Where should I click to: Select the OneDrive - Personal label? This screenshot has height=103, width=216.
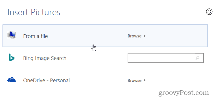[x=46, y=80]
